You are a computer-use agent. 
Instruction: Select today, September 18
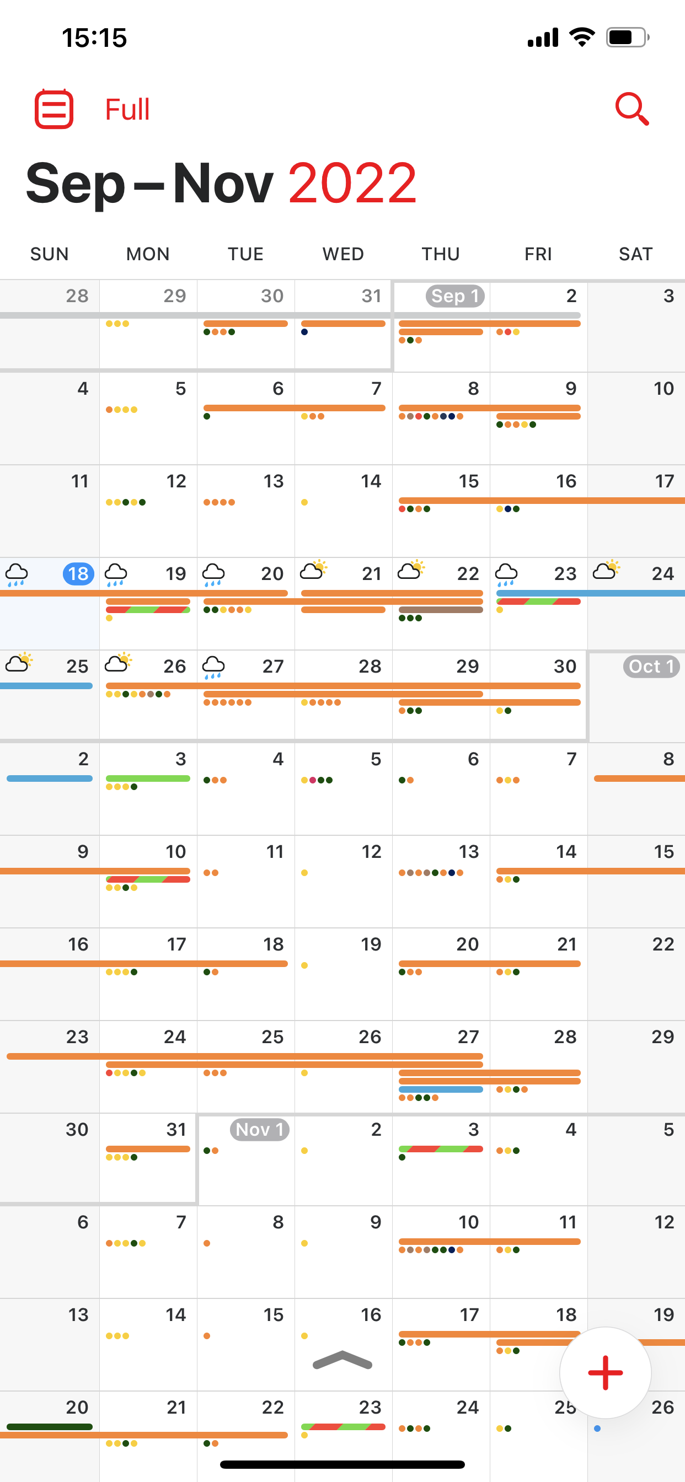(x=78, y=573)
